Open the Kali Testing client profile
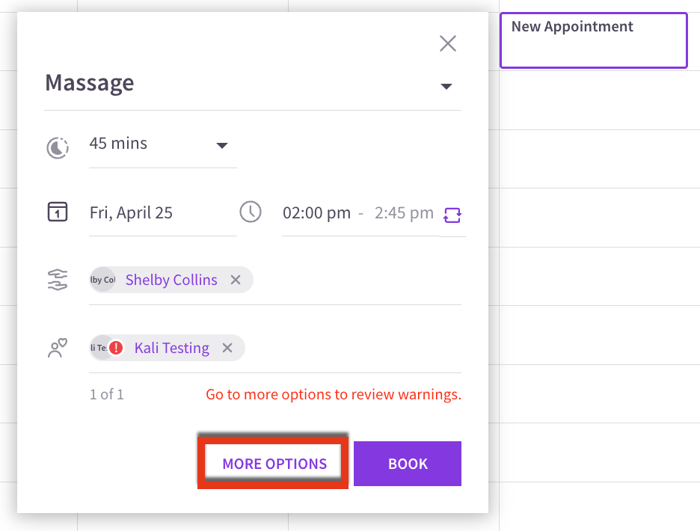The image size is (700, 531). coord(172,348)
